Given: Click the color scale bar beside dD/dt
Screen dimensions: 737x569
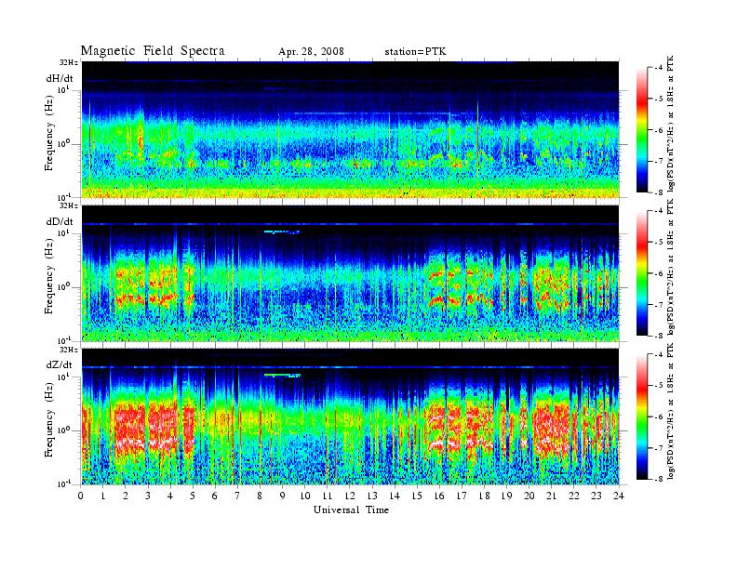Looking at the screenshot, I should coord(642,272).
